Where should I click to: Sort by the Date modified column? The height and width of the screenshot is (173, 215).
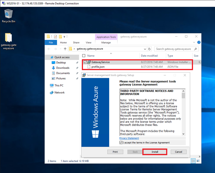(149, 56)
